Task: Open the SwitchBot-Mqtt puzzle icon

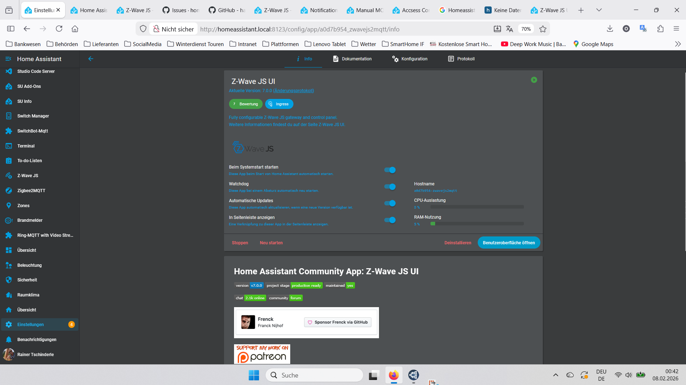Action: coord(9,131)
